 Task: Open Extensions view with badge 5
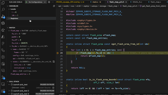[3, 91]
